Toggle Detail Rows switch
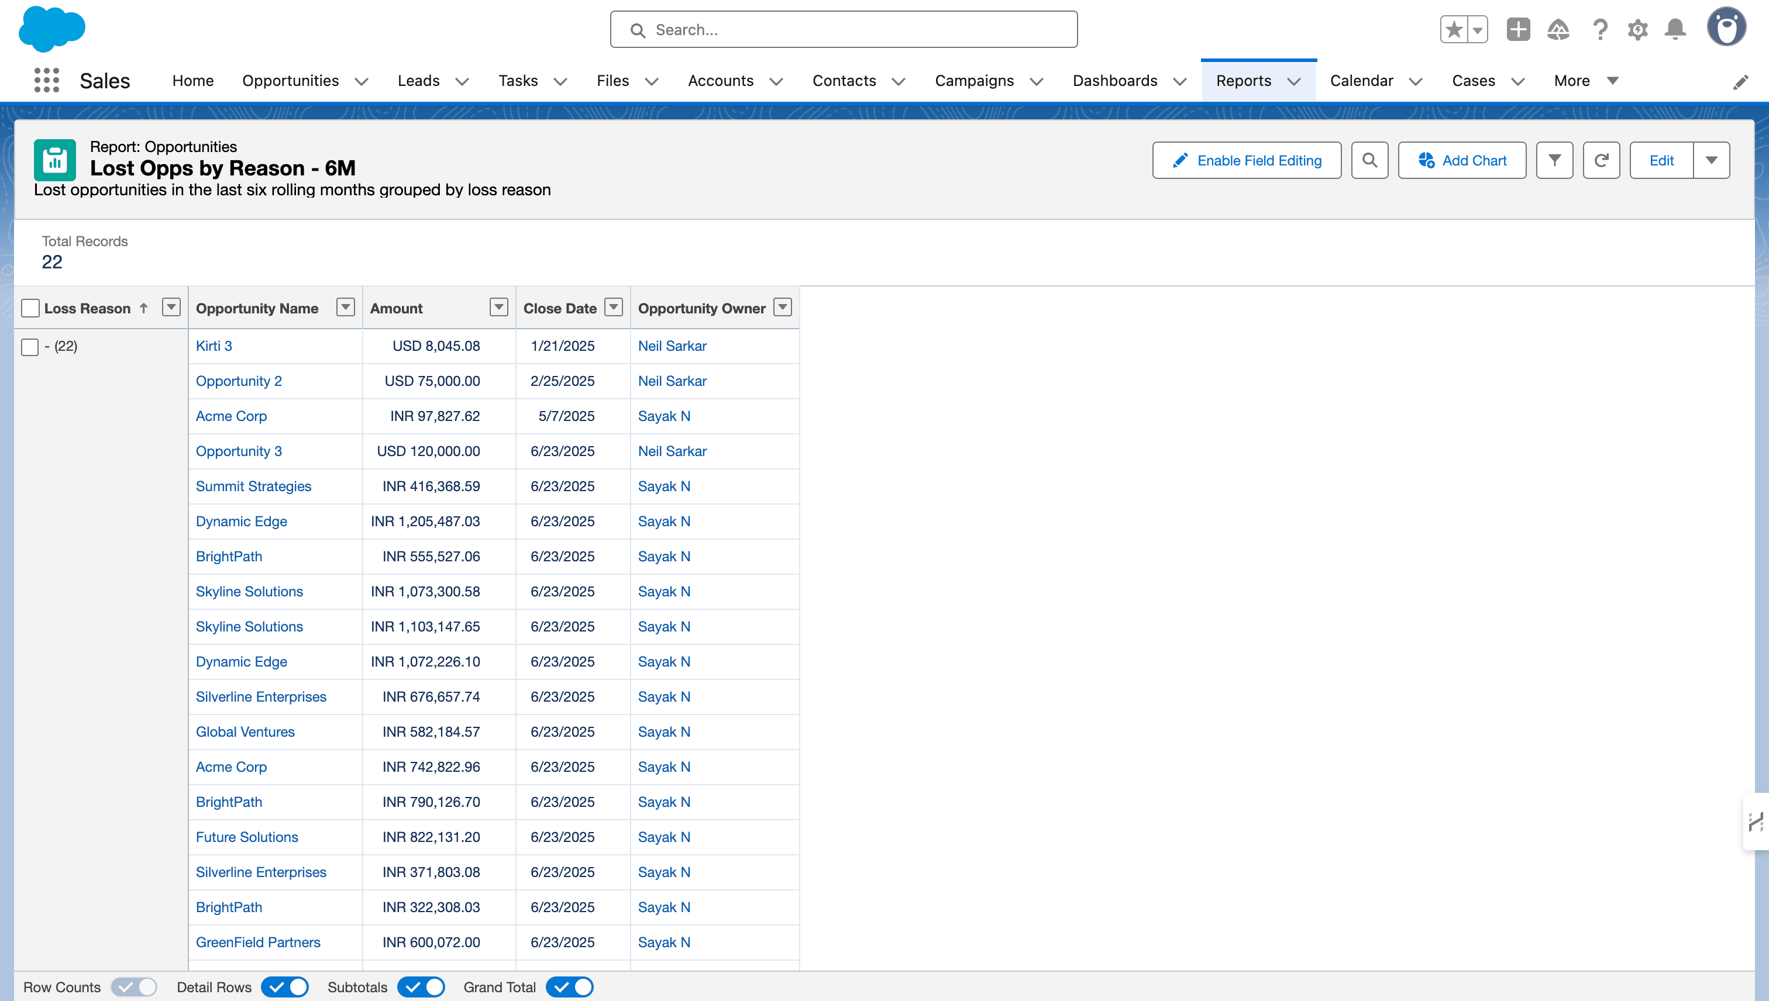Viewport: 1769px width, 1001px height. pyautogui.click(x=285, y=986)
